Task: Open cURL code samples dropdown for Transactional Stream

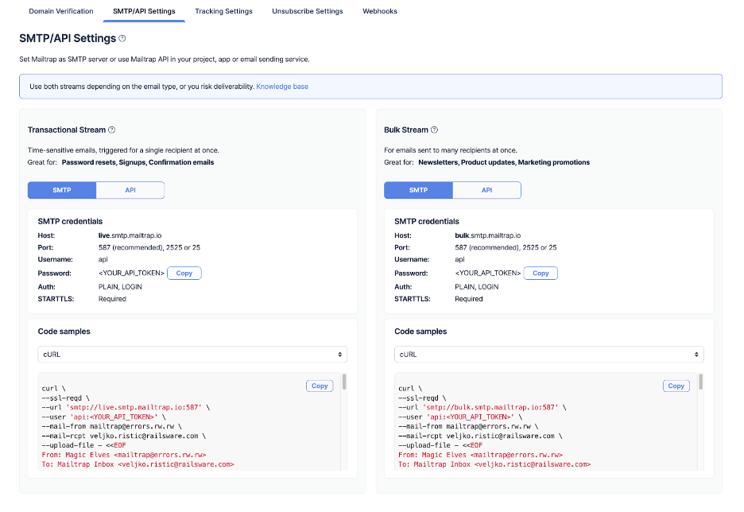Action: point(192,355)
